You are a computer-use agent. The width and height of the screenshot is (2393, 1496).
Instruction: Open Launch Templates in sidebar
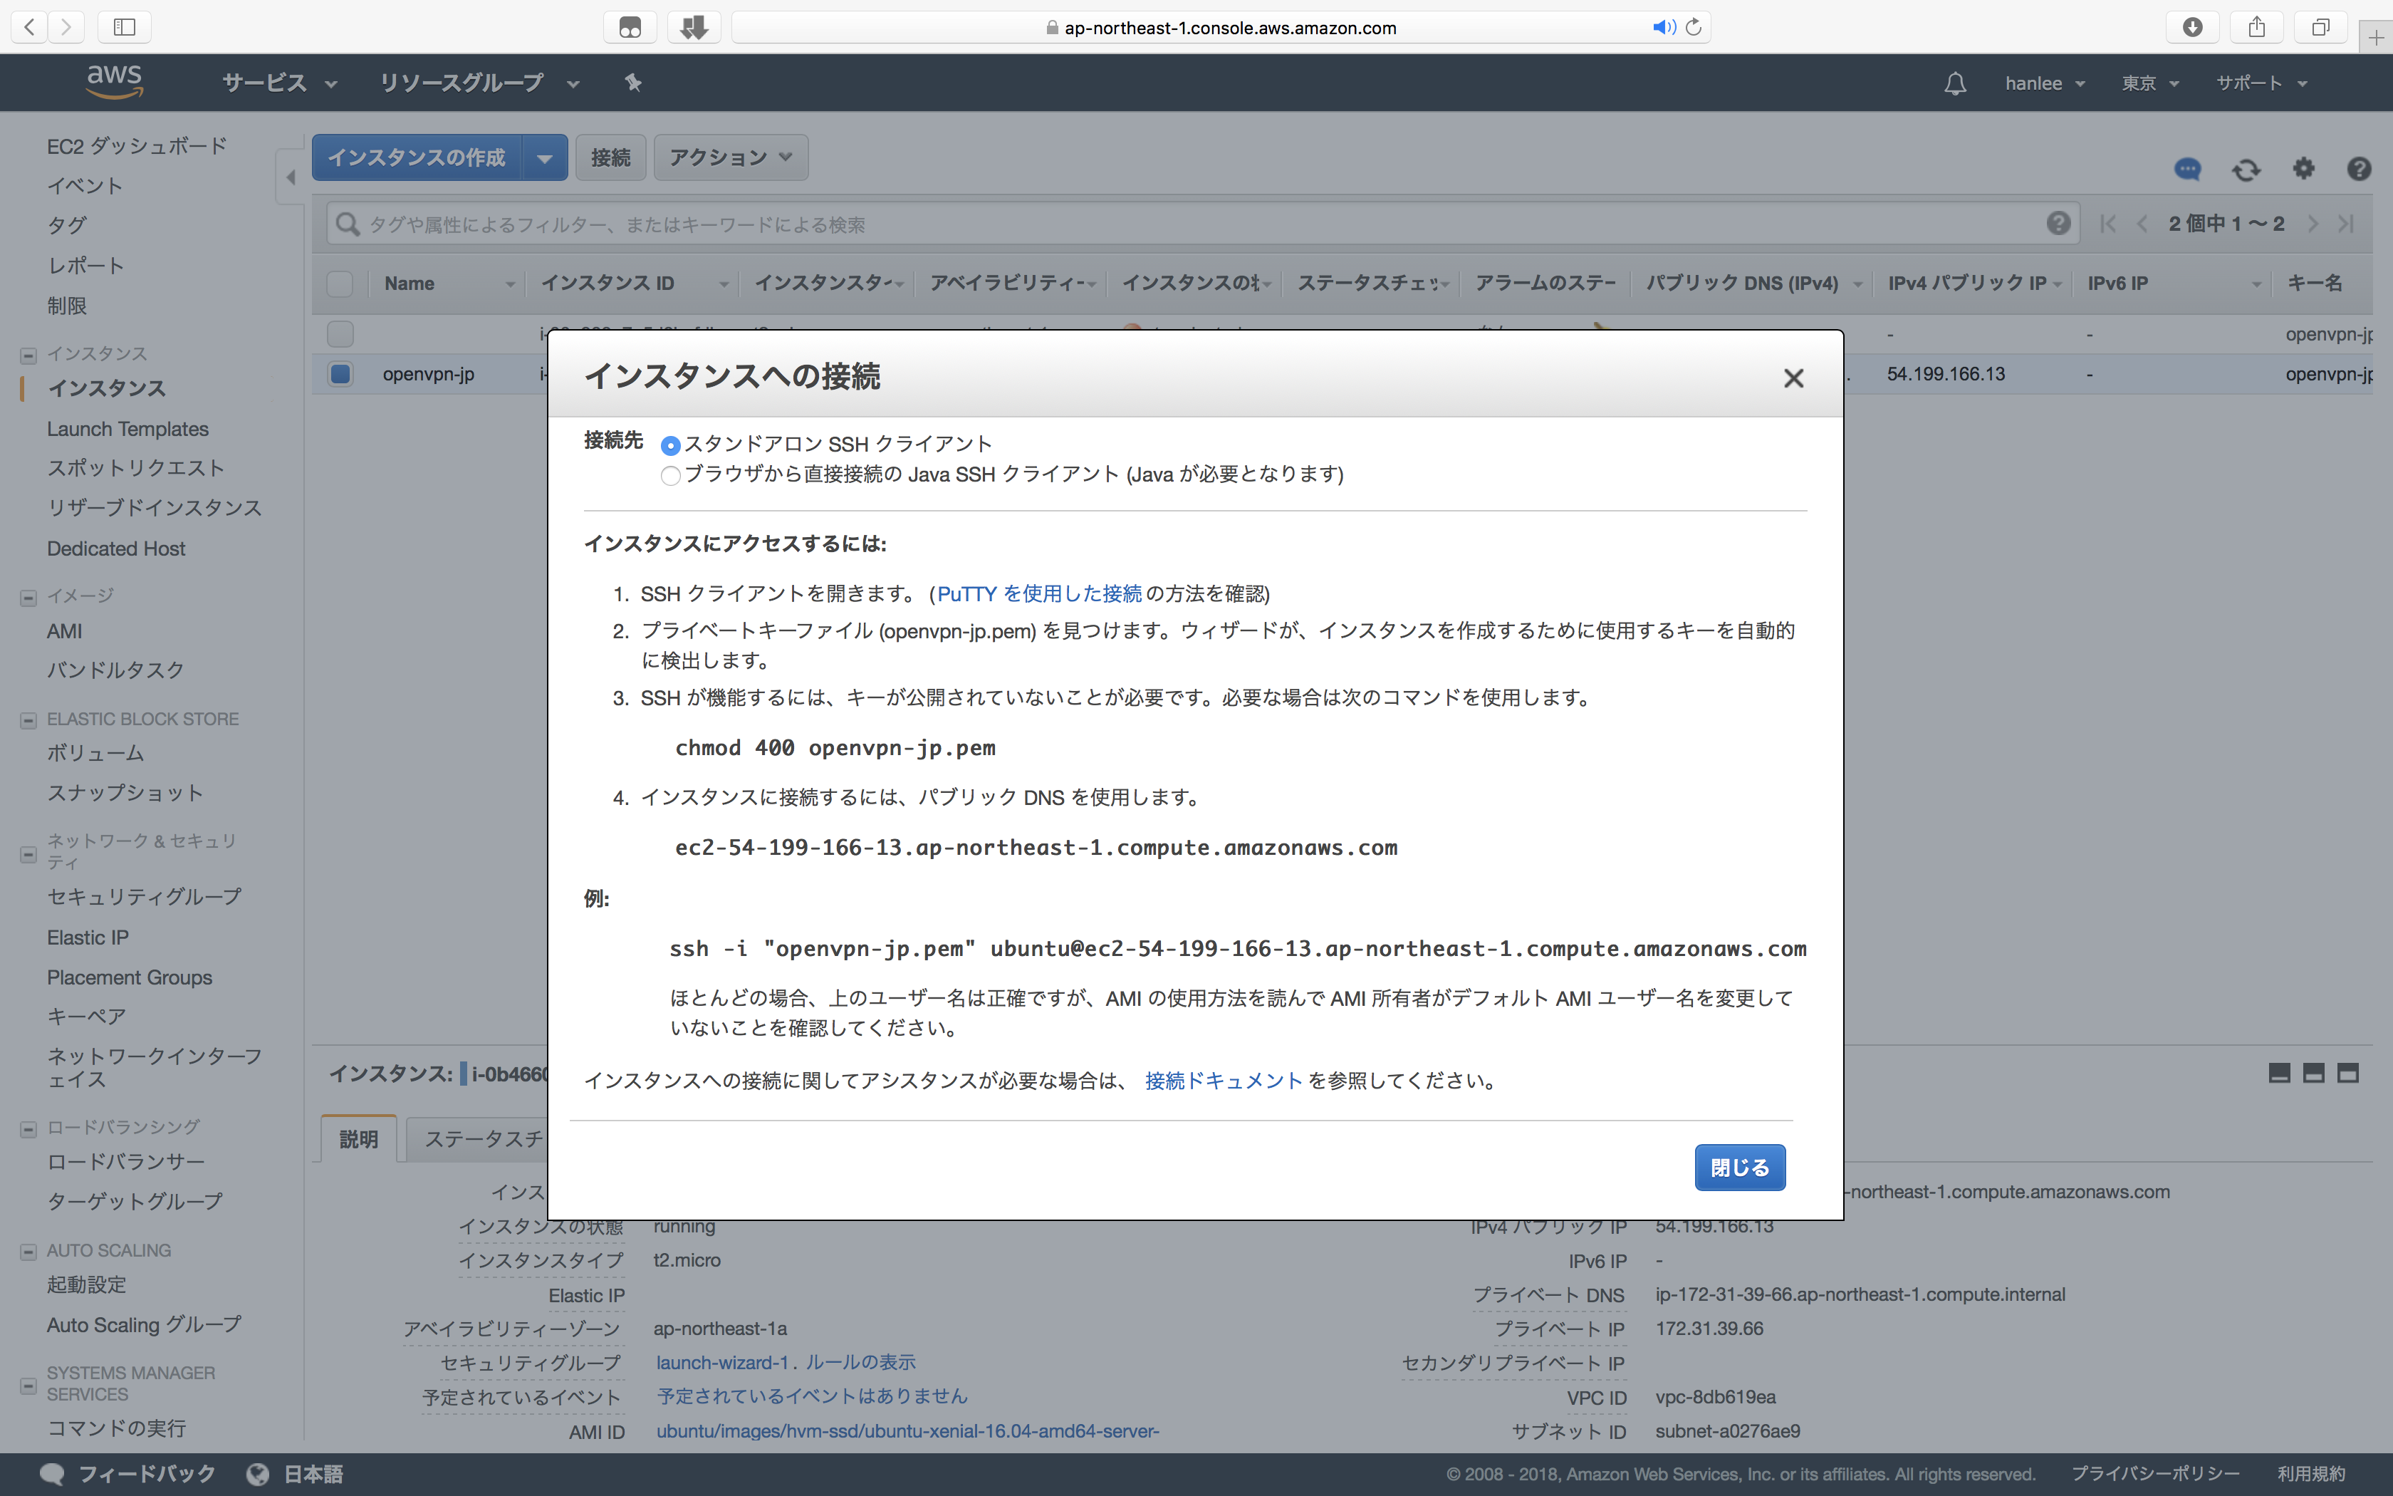pyautogui.click(x=127, y=428)
